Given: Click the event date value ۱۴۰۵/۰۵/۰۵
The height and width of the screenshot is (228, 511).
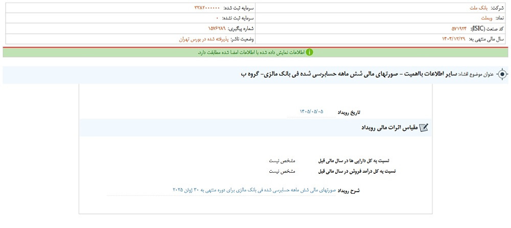Looking at the screenshot, I should [311, 112].
